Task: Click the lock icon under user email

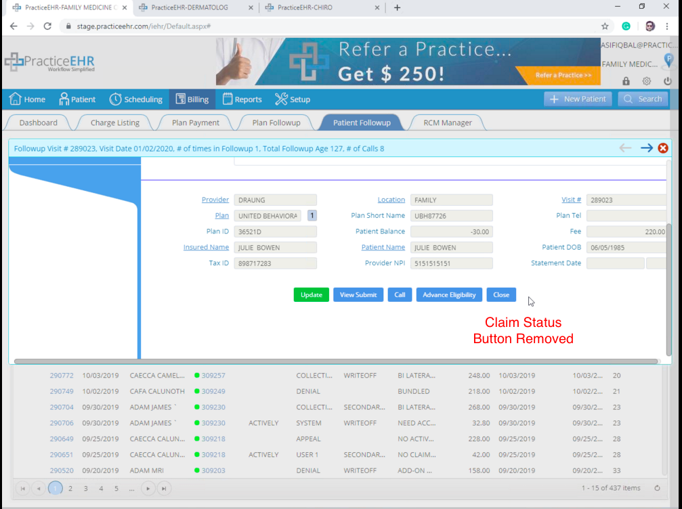Action: click(x=626, y=81)
